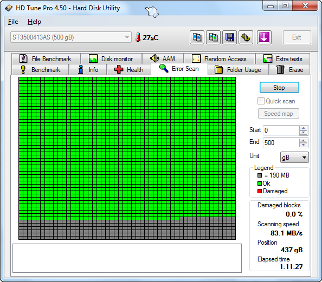Switch to the Extra tests tab

(283, 58)
